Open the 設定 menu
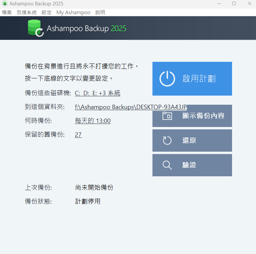The height and width of the screenshot is (254, 256). pyautogui.click(x=47, y=12)
